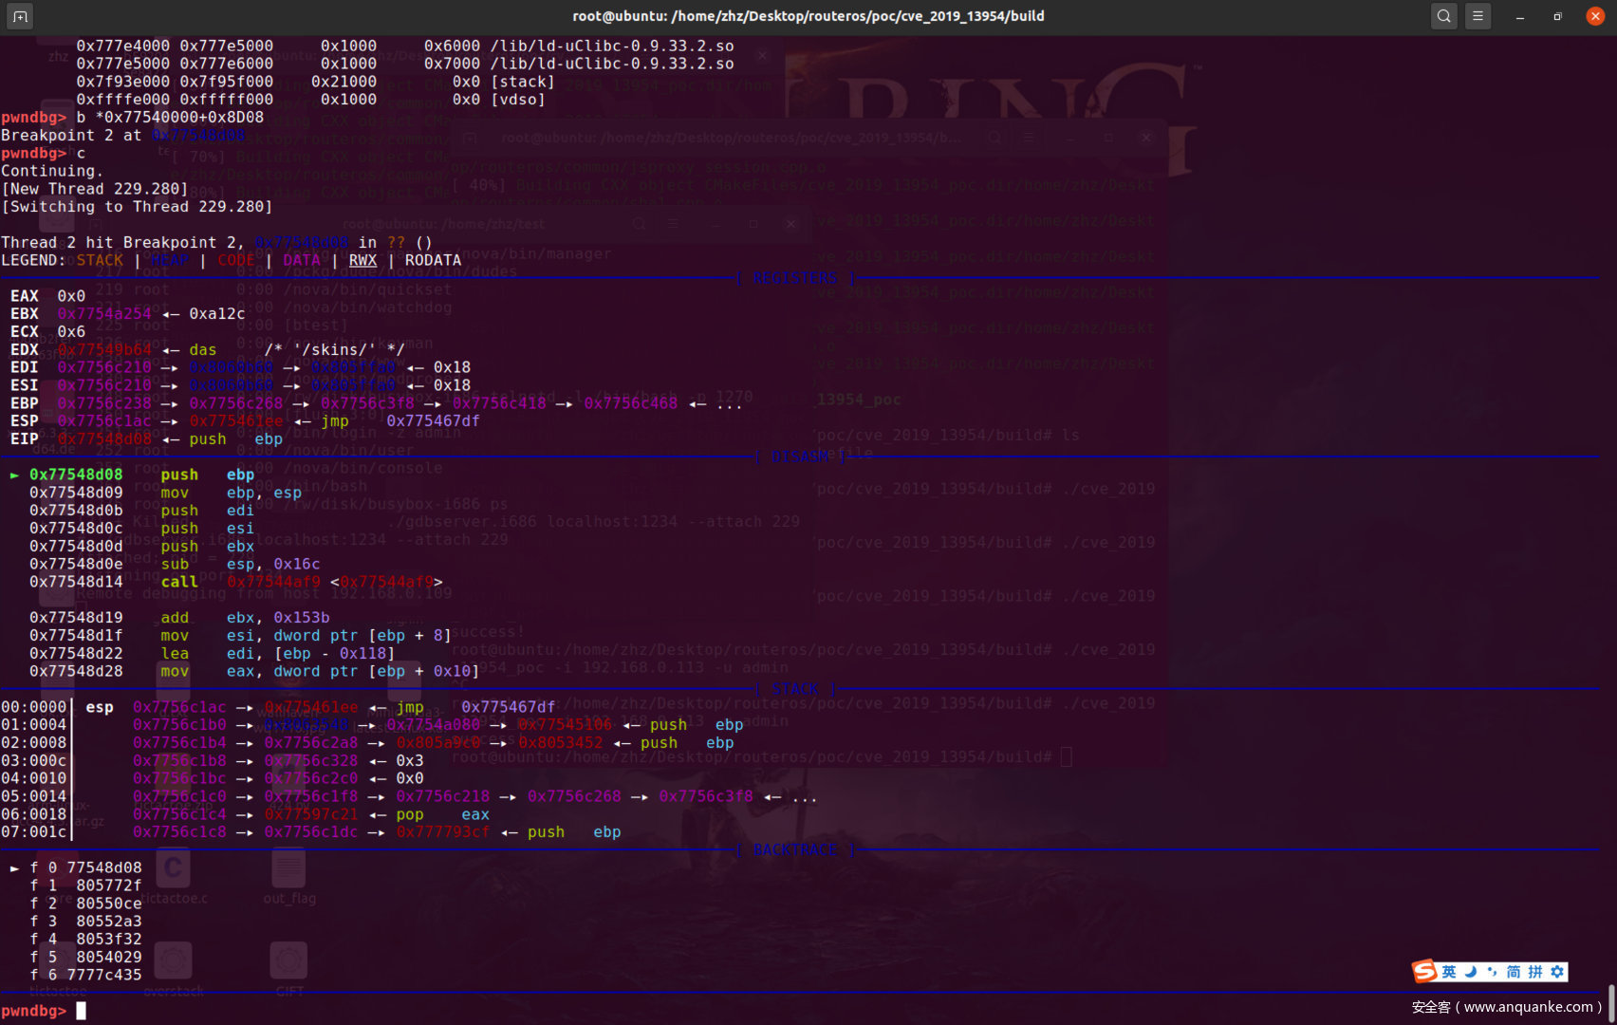The width and height of the screenshot is (1617, 1025).
Task: Click backtrace frame f 1 805772f
Action: pyautogui.click(x=85, y=885)
